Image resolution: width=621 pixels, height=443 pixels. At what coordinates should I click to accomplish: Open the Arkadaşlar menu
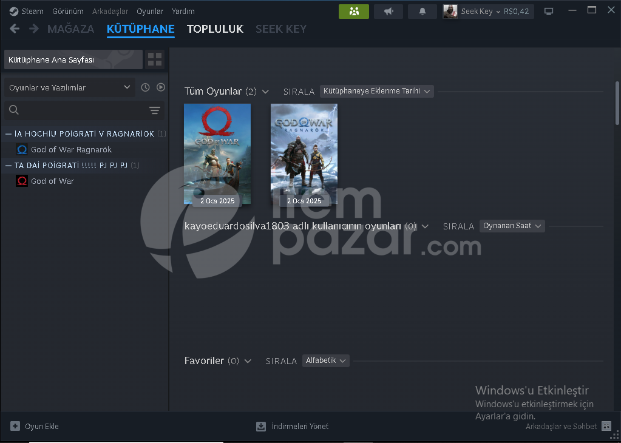tap(110, 11)
